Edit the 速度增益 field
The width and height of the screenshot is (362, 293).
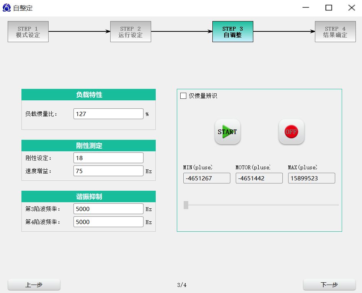click(108, 171)
